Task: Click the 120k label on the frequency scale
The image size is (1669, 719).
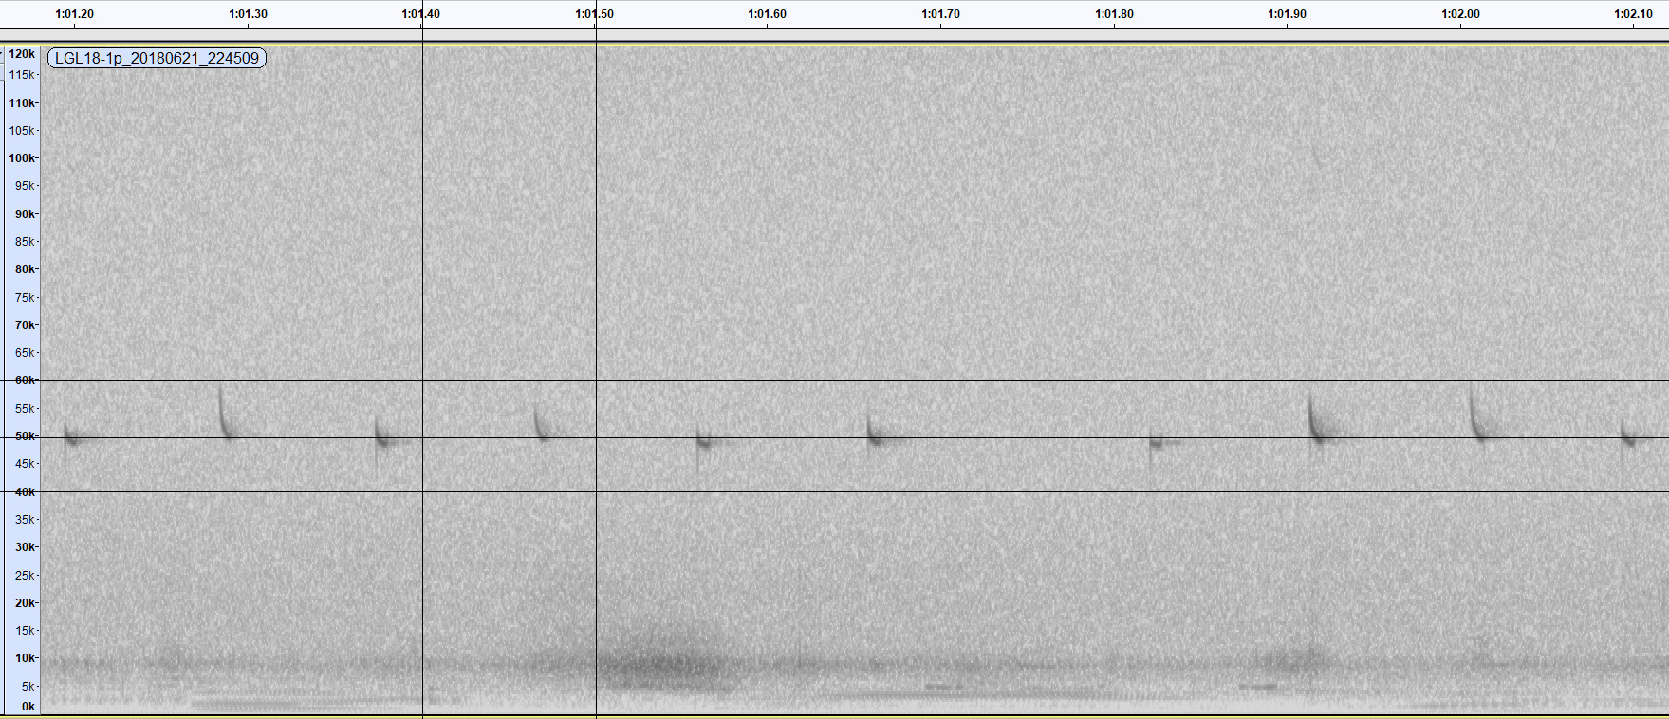Action: (x=22, y=55)
